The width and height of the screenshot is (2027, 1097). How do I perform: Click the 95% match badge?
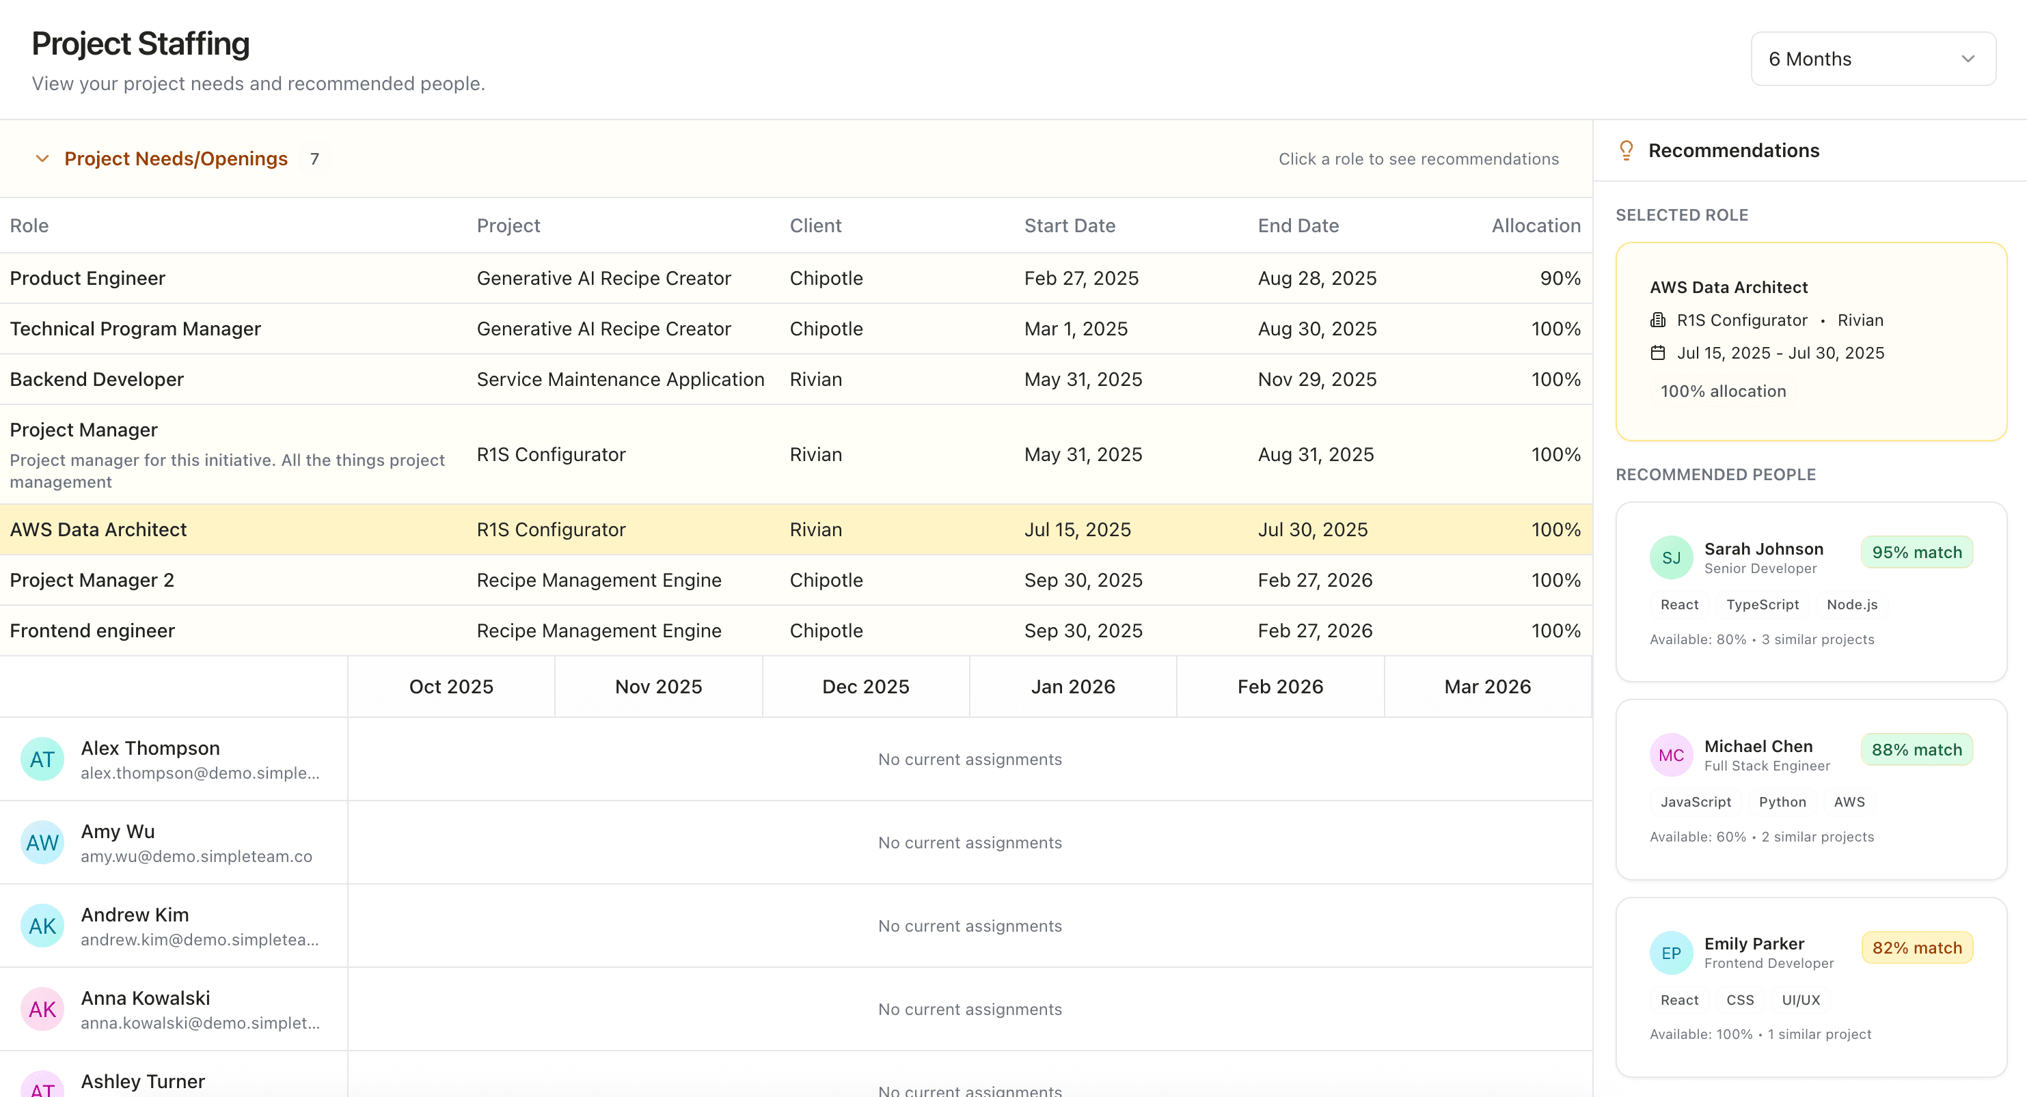click(x=1916, y=552)
